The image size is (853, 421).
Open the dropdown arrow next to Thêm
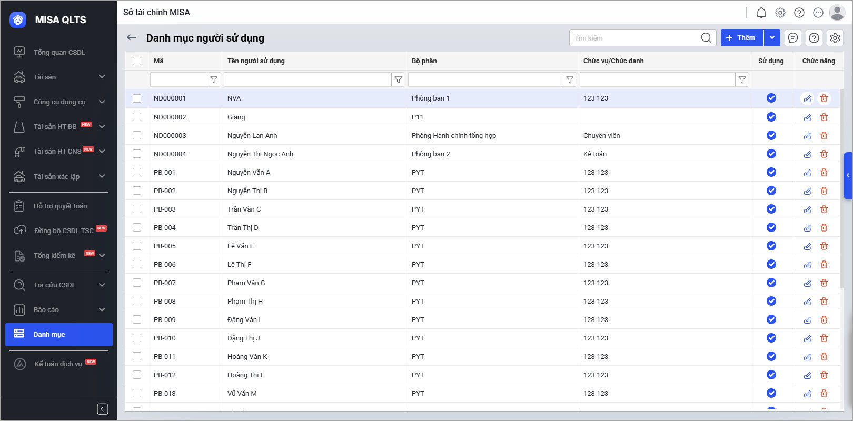tap(772, 38)
